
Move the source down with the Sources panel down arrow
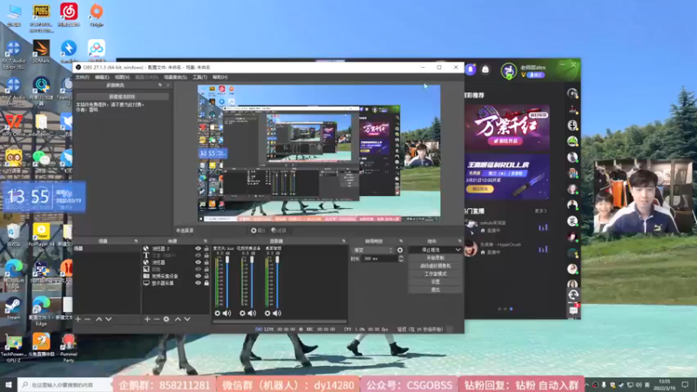[x=187, y=319]
